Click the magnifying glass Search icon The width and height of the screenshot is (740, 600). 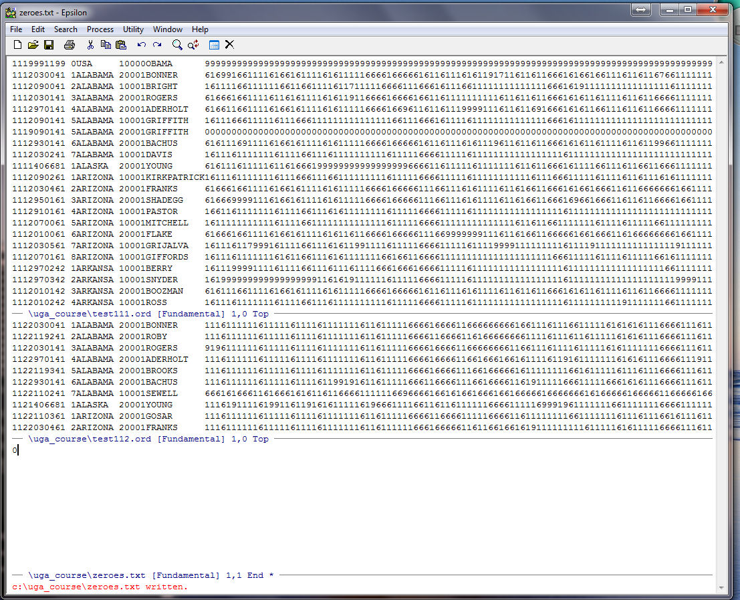[x=177, y=45]
